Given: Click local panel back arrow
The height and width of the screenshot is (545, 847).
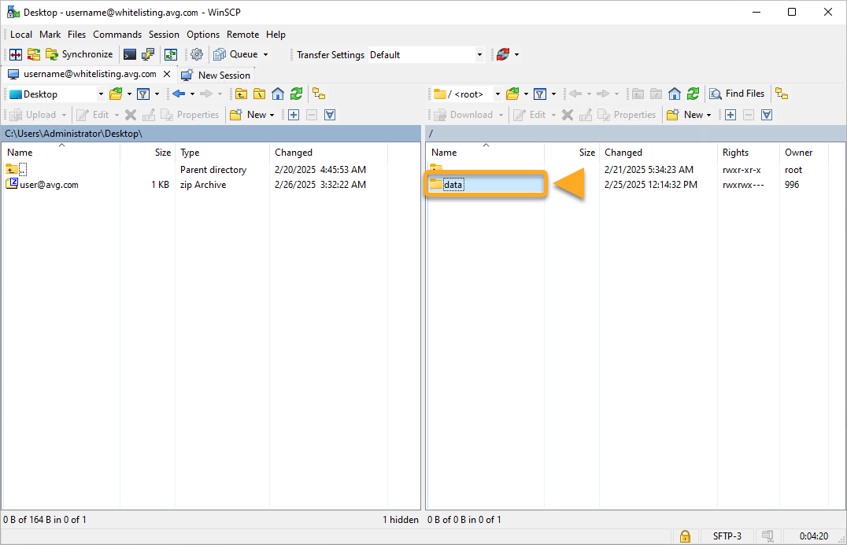Looking at the screenshot, I should point(178,94).
